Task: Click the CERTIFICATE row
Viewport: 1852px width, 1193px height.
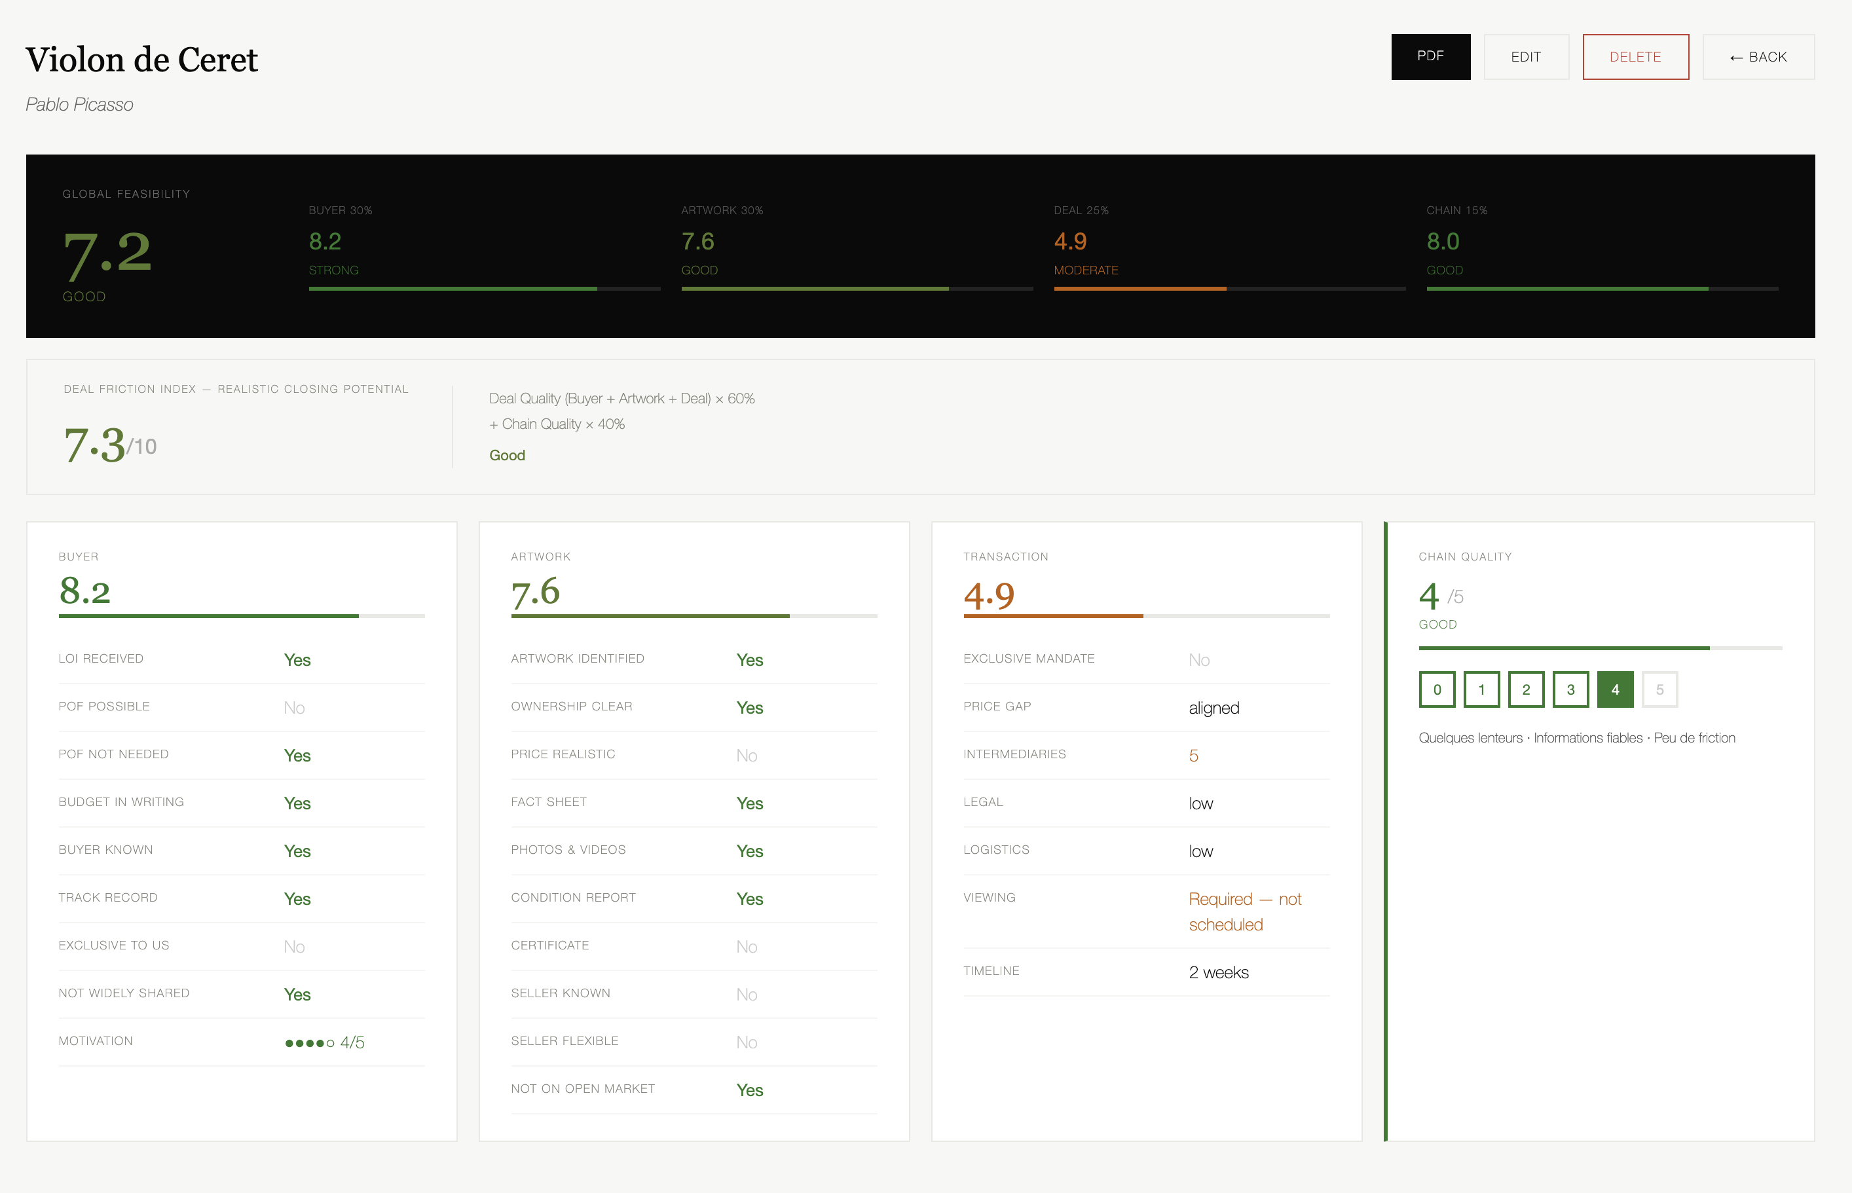Action: (x=694, y=947)
